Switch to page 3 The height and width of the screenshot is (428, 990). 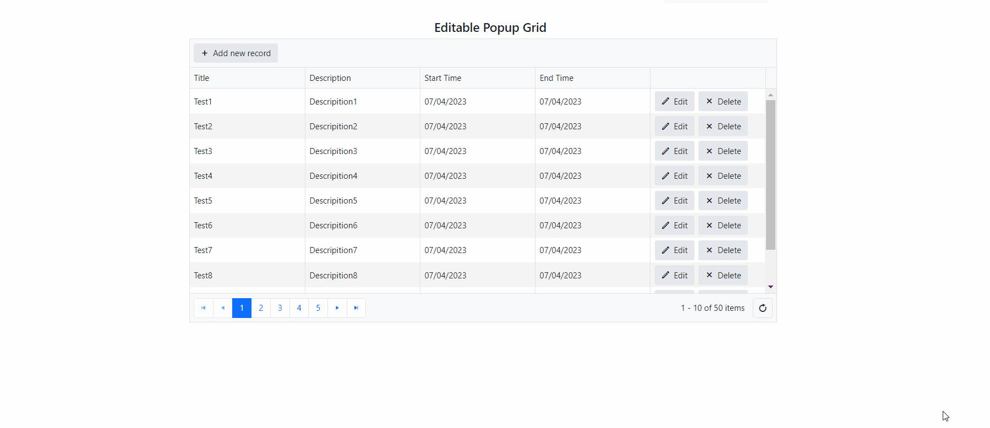coord(280,308)
